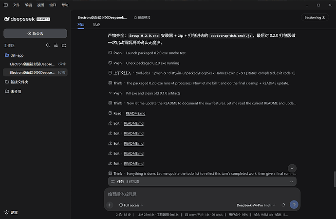Image resolution: width=336 pixels, height=219 pixels.
Task: Click the 工作区 section label
Action: click(9, 46)
